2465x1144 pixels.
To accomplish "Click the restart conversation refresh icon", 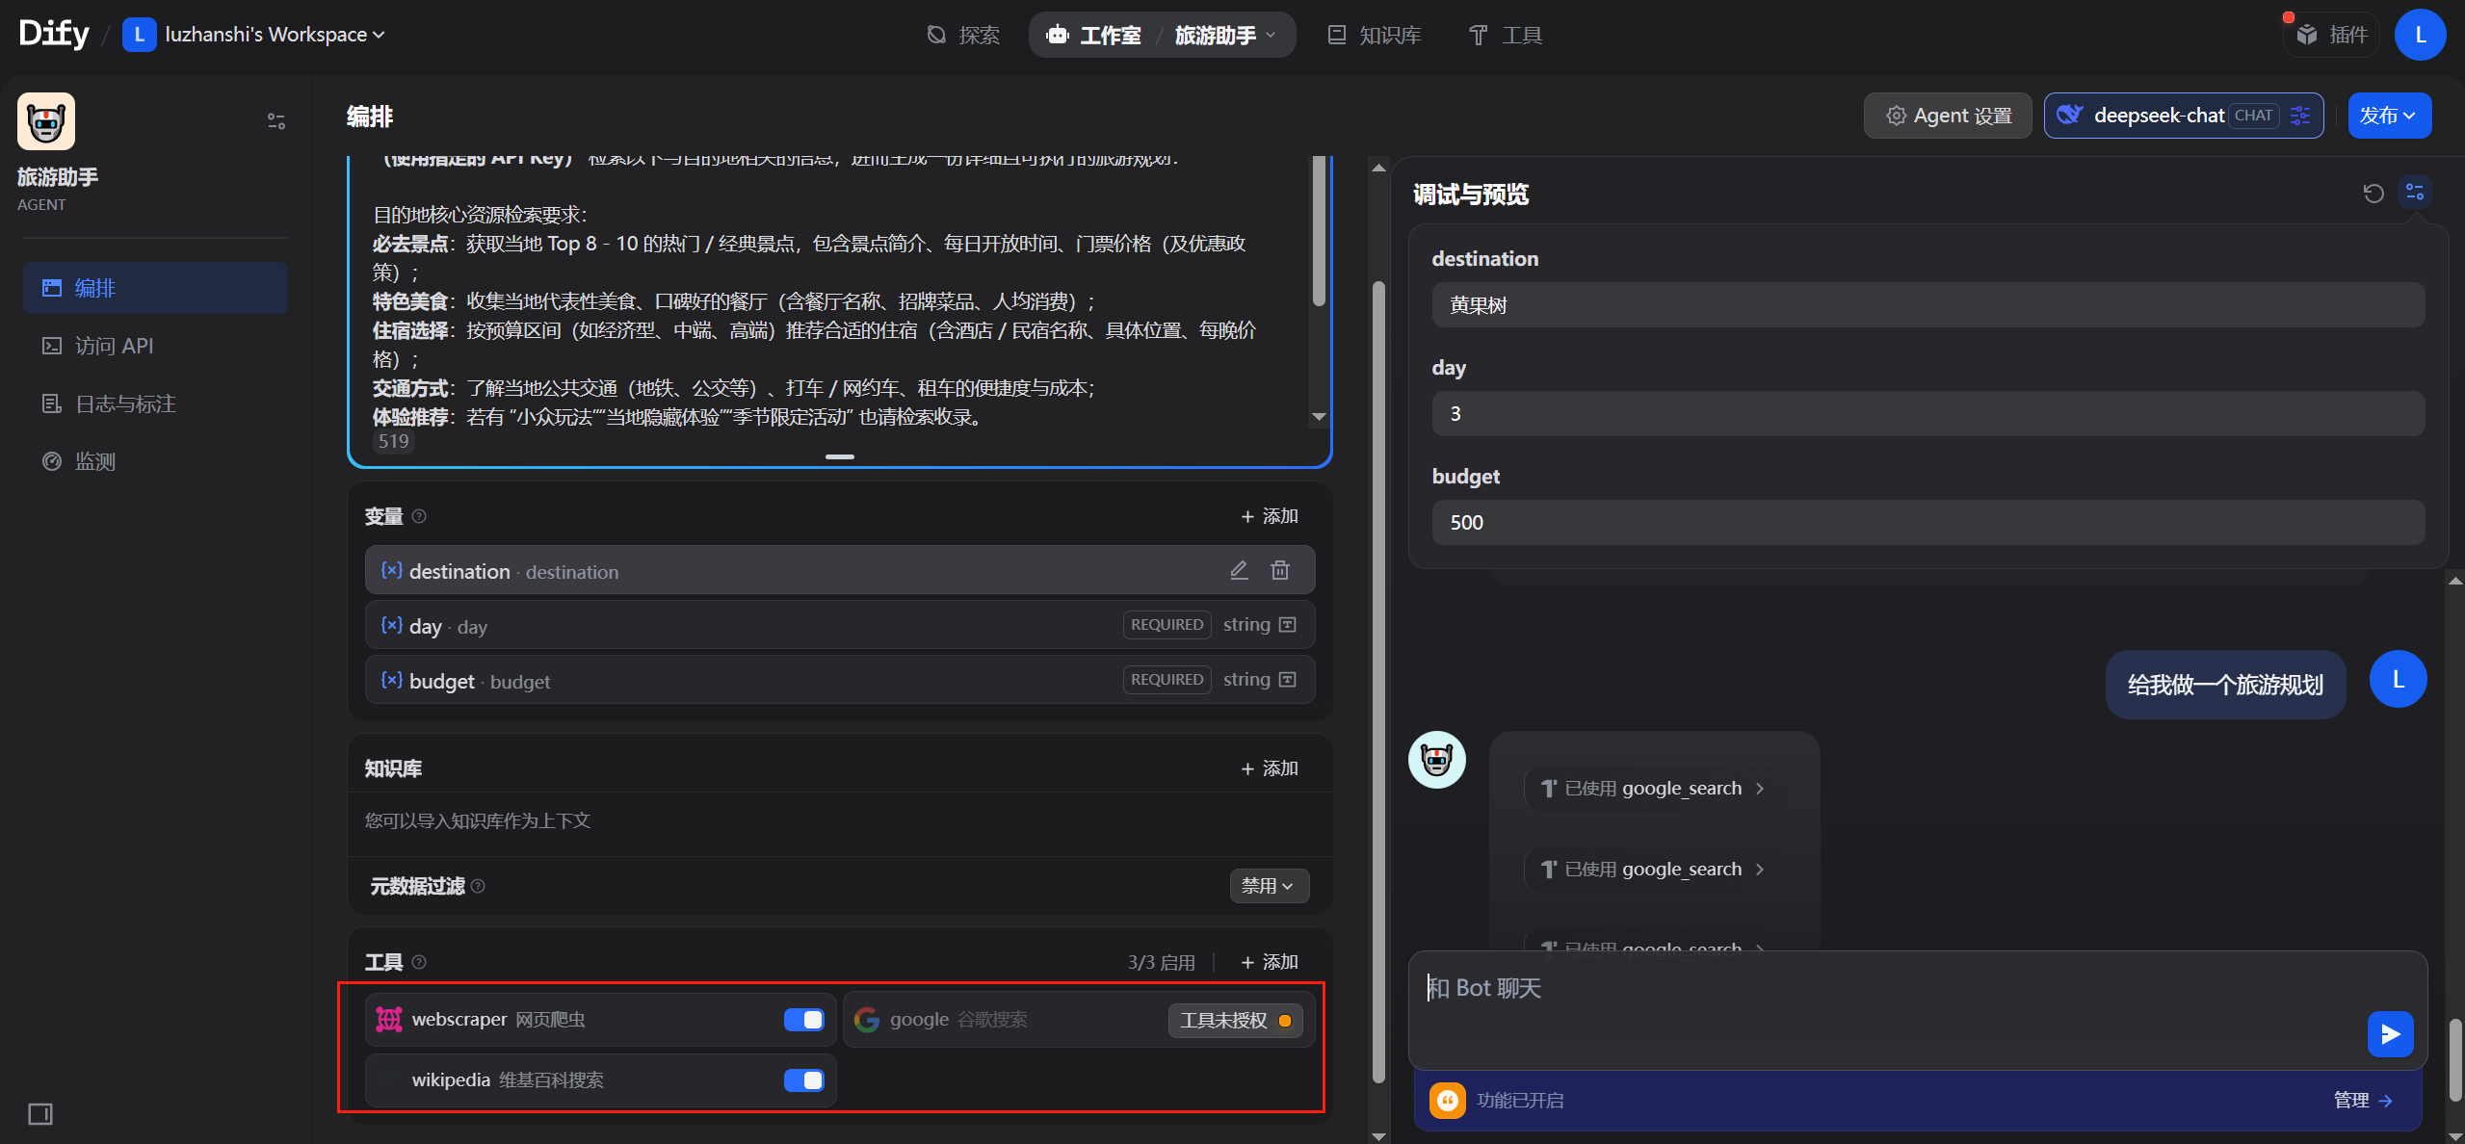I will point(2373,194).
